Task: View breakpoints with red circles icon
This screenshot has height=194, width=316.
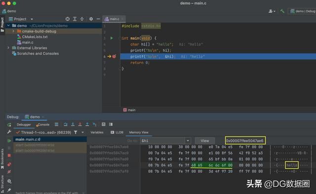Action: pyautogui.click(x=9, y=164)
